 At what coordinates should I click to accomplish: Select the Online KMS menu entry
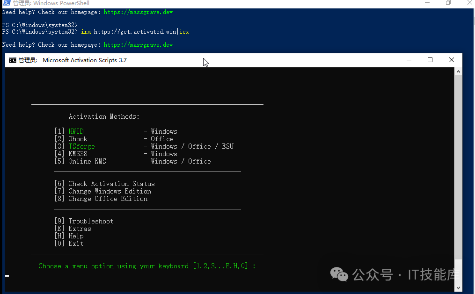87,161
